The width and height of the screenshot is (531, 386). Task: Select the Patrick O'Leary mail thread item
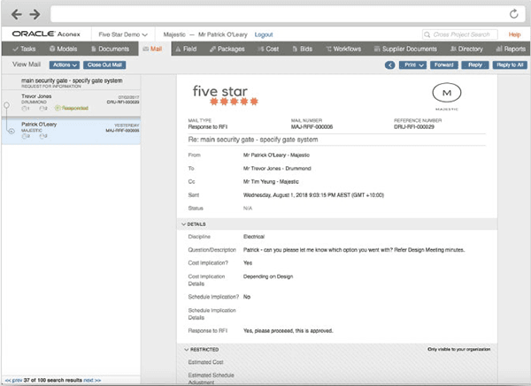pyautogui.click(x=71, y=131)
